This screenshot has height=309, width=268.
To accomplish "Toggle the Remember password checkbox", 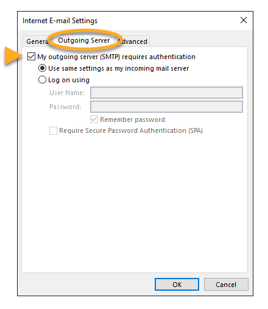I will point(94,119).
